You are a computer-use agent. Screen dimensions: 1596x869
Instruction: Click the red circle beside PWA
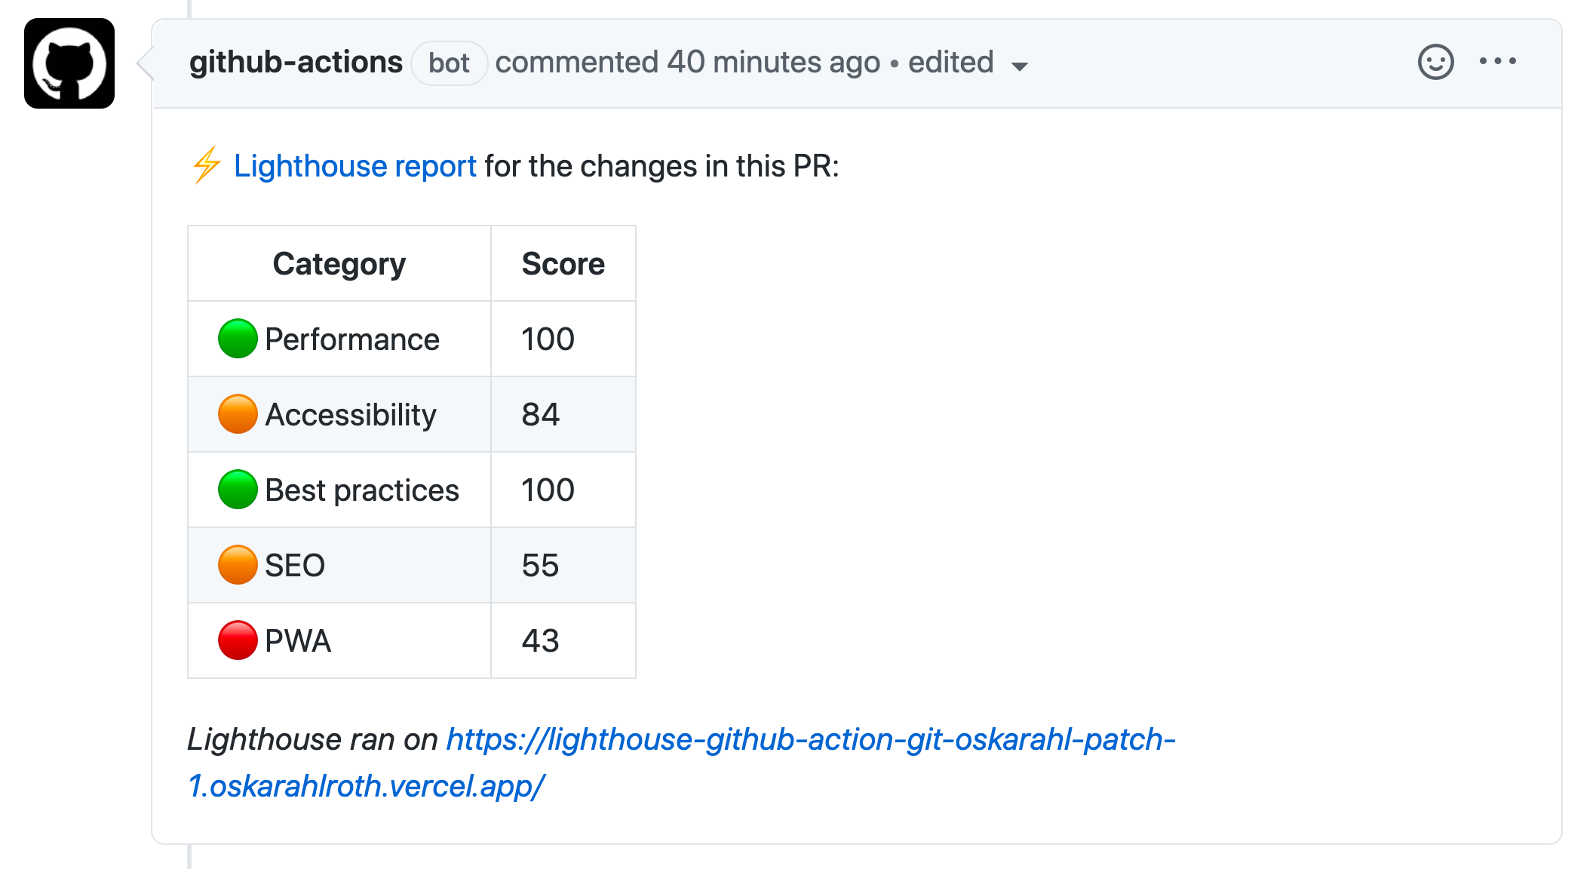[x=238, y=640]
